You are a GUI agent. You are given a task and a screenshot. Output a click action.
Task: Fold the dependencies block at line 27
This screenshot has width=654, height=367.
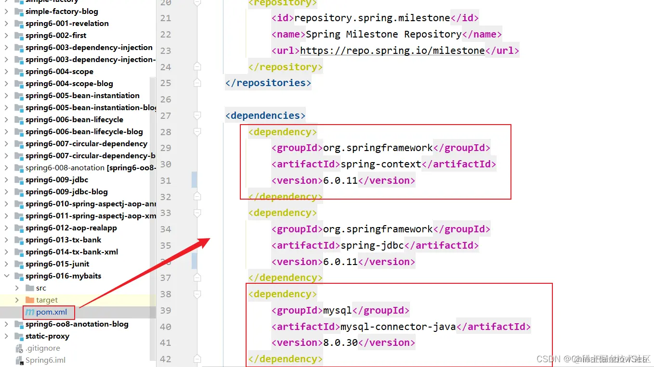point(197,115)
